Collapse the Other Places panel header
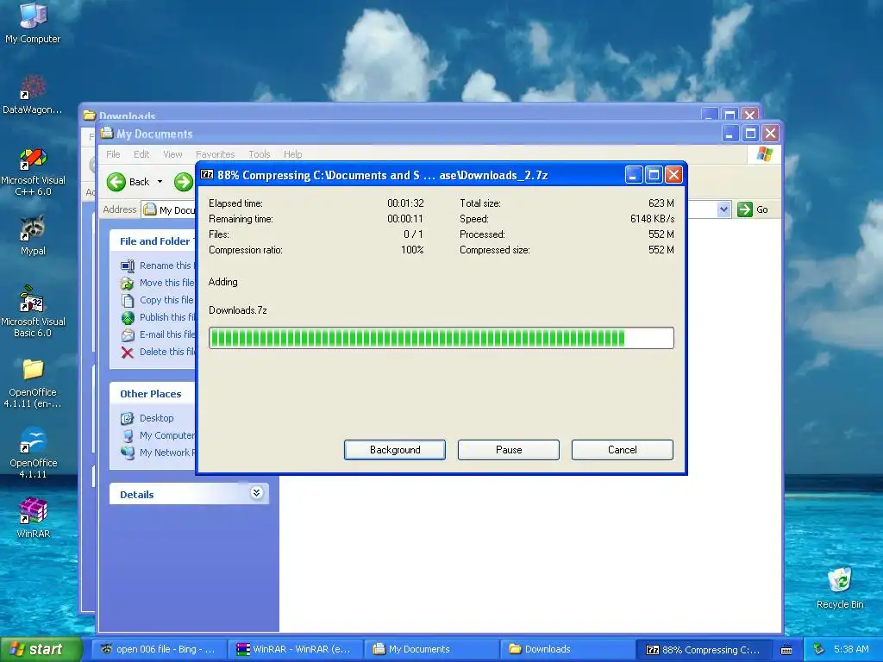Screen dimensions: 883x662 coord(153,394)
